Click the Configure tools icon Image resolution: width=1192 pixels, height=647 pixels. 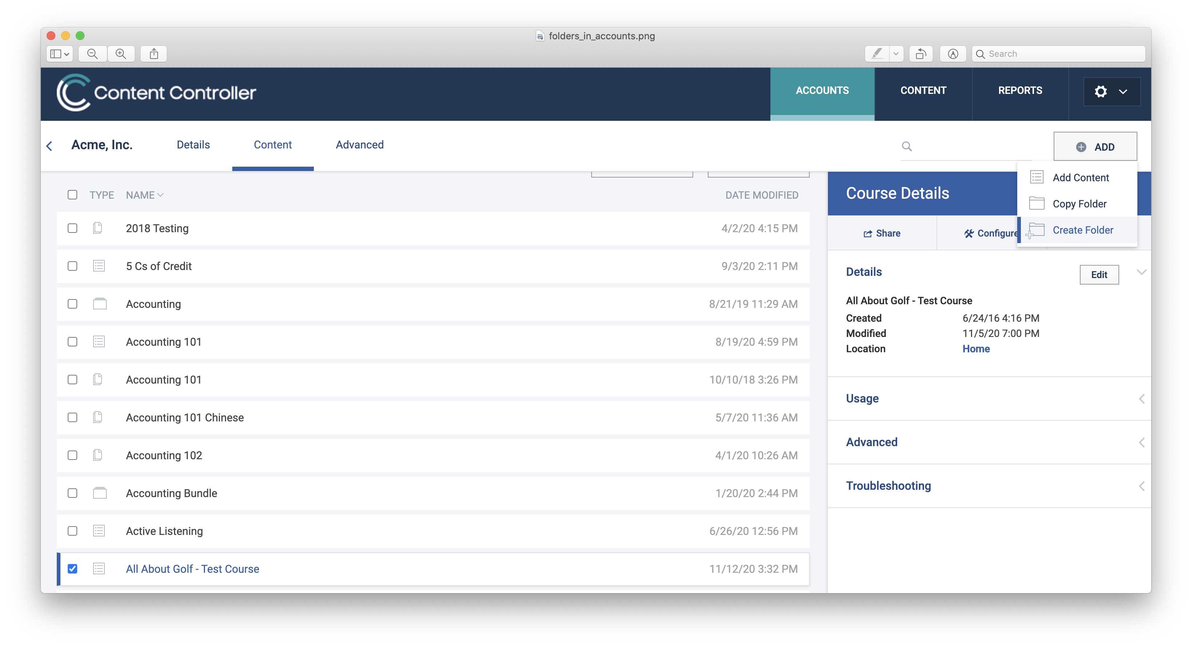point(968,234)
